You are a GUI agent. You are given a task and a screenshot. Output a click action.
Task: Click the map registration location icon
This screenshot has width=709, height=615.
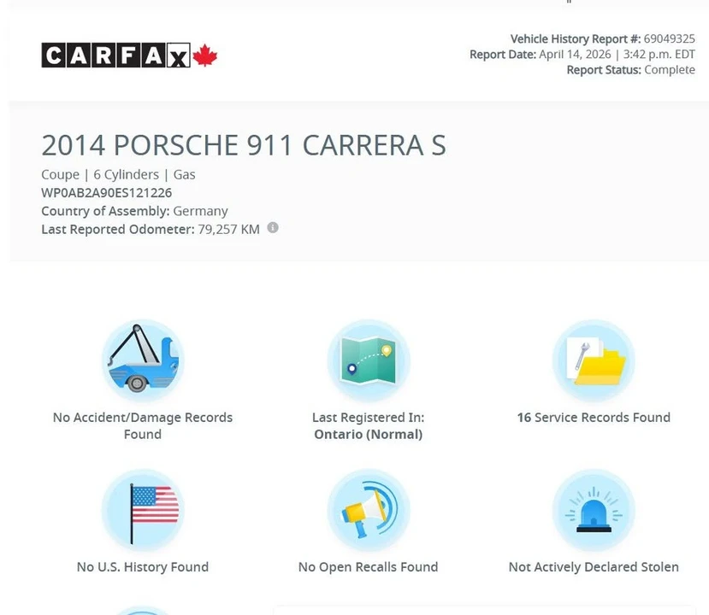369,360
